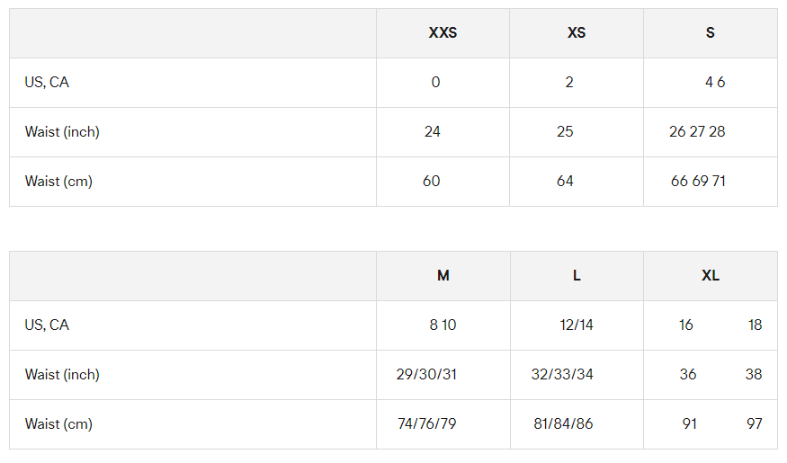This screenshot has height=463, width=787.
Task: Click Waist (cm) label in second table
Action: tap(58, 423)
